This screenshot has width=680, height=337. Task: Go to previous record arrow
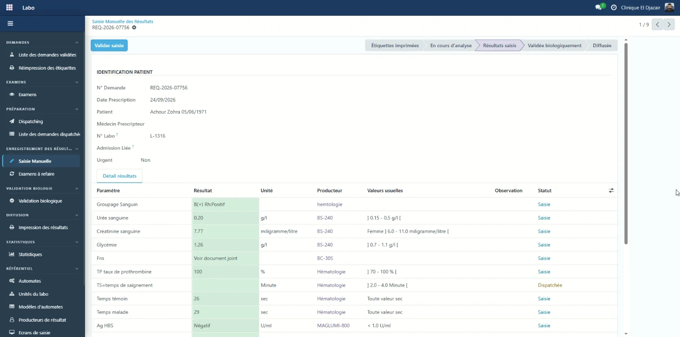pyautogui.click(x=658, y=25)
